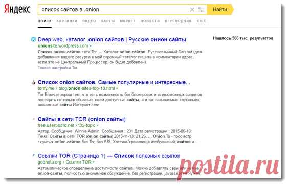The image size is (289, 186).
Task: Click favicon next to torify.me result
Action: point(33,82)
